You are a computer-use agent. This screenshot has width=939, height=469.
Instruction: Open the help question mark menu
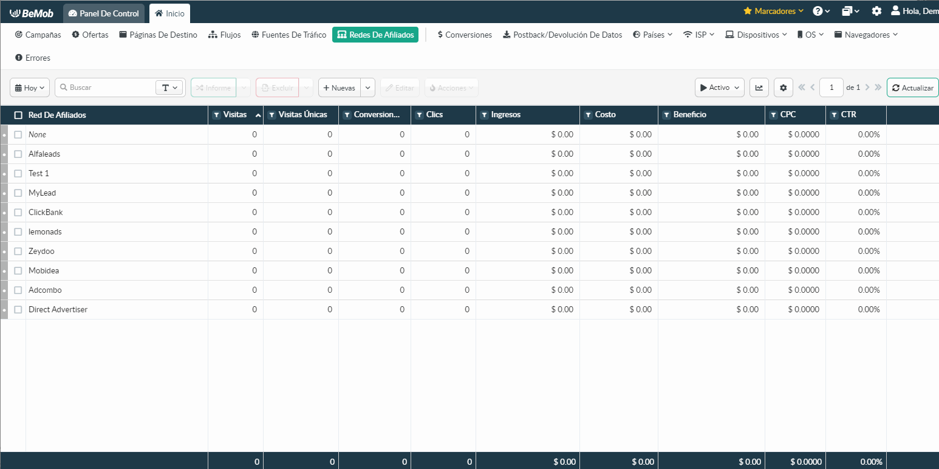821,11
